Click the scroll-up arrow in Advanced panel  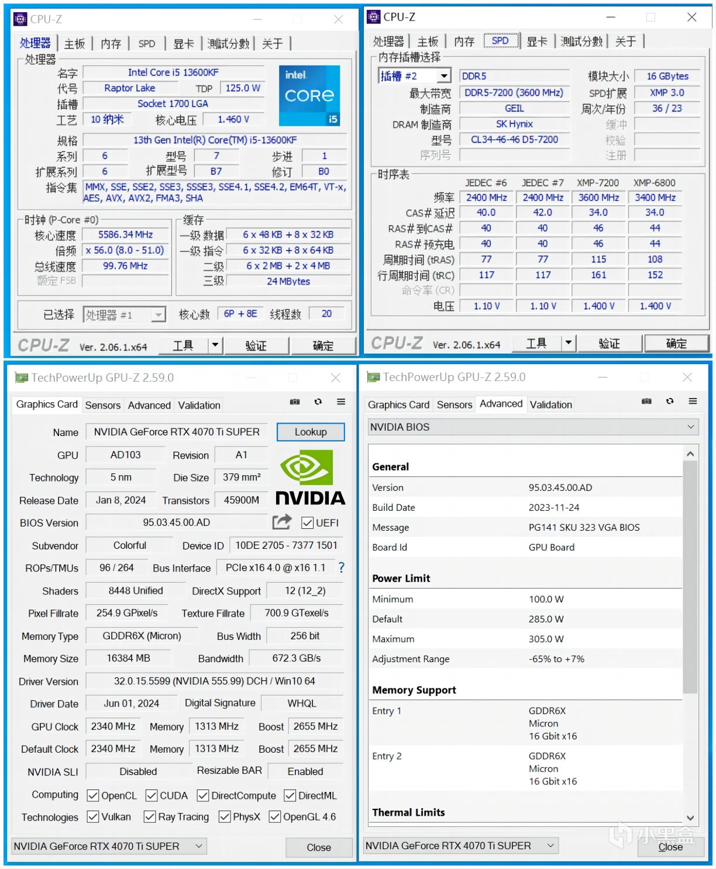pos(690,453)
